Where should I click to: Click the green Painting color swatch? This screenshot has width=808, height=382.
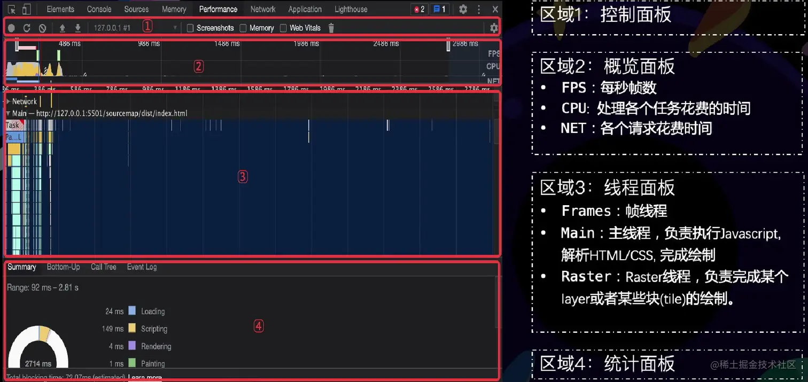click(x=132, y=363)
